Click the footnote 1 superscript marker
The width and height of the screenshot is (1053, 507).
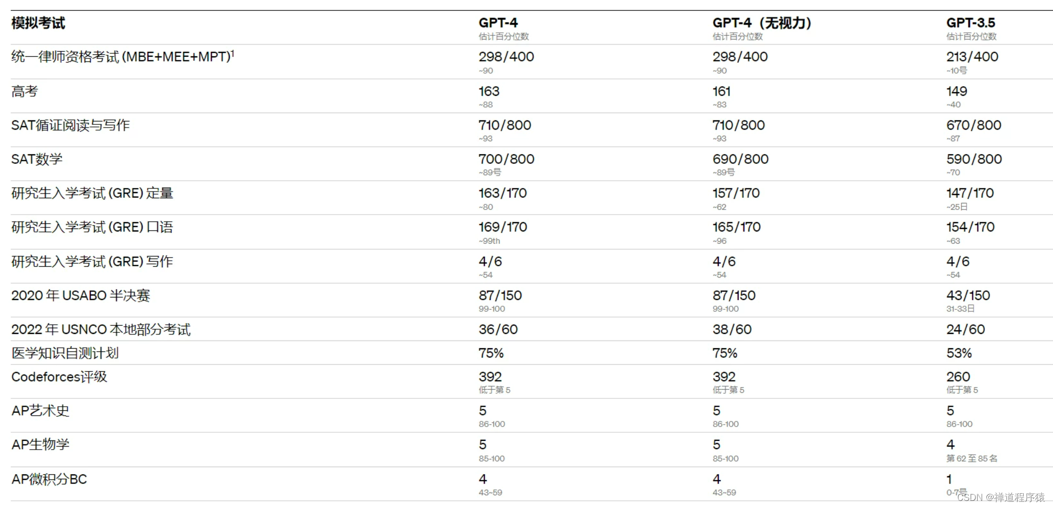(232, 53)
